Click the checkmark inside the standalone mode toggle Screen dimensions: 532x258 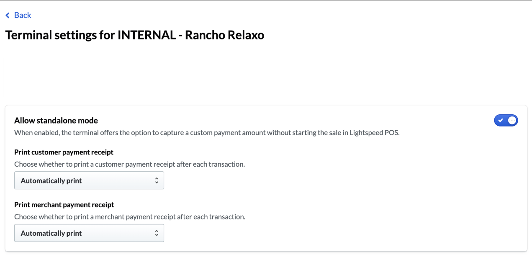(501, 120)
